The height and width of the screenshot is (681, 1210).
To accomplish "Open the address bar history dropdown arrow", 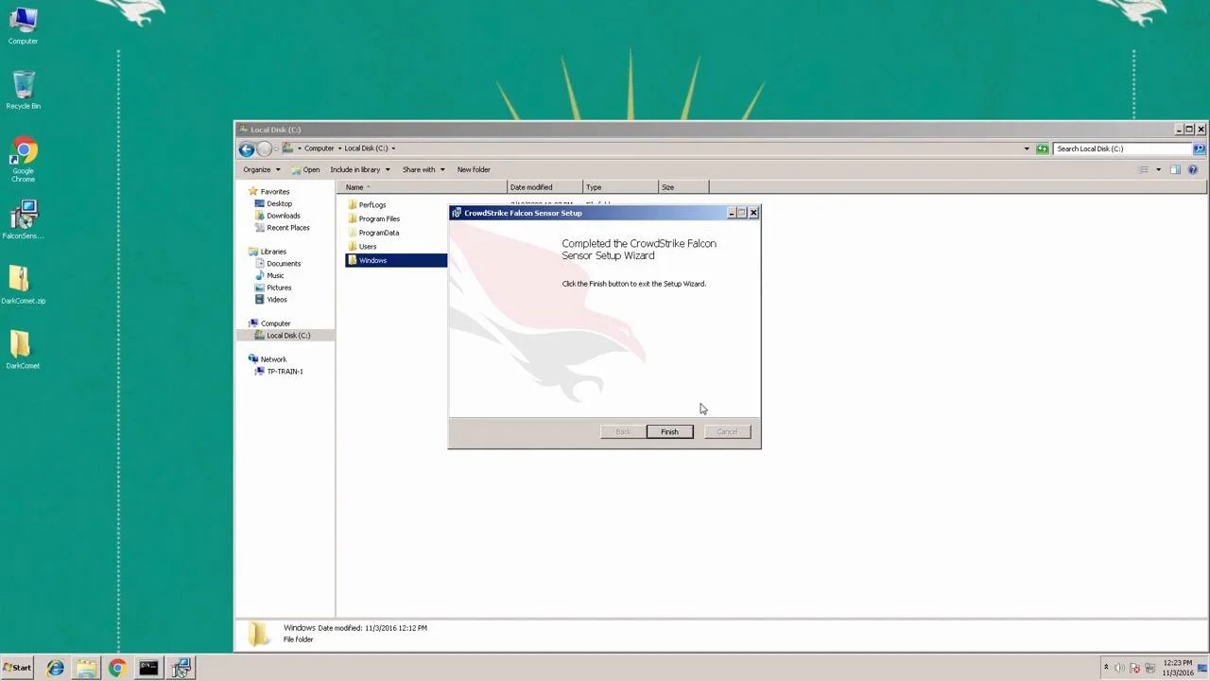I will tap(1027, 148).
